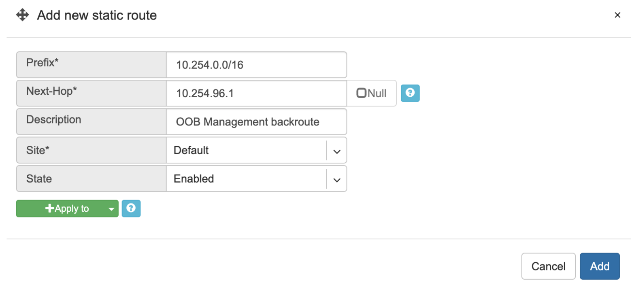Click the chevron arrow in Site row
Viewport: 634px width, 285px height.
click(x=336, y=151)
